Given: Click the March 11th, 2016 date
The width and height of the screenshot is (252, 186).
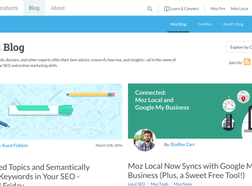Looking at the screenshot, I should click(109, 145).
